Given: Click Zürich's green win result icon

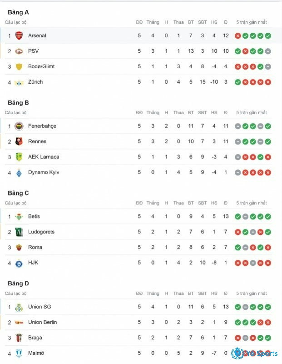Looking at the screenshot, I should coord(238,82).
